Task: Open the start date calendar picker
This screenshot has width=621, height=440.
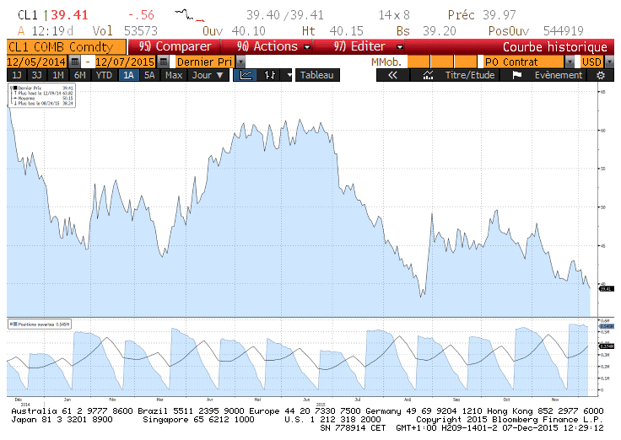Action: pos(74,62)
